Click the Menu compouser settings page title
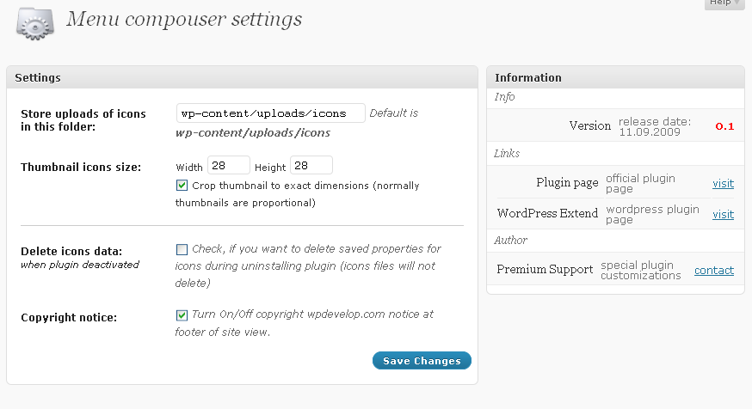Image resolution: width=752 pixels, height=409 pixels. point(184,19)
